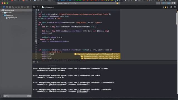Collapse the Sources folder
178x100 pixels.
3,13
